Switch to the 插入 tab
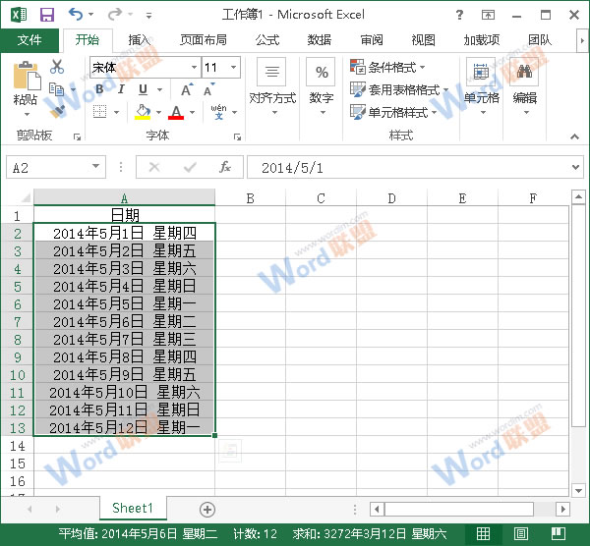 tap(140, 40)
